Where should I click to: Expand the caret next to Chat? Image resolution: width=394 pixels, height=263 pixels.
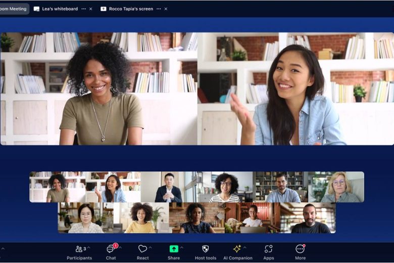pyautogui.click(x=120, y=248)
